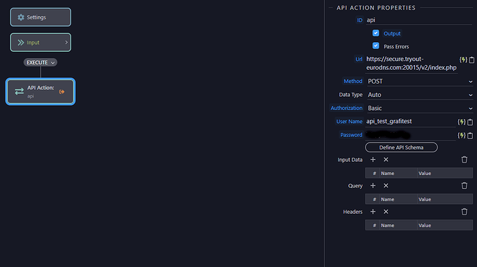Click the dynamic data picker beside Url

tap(463, 59)
